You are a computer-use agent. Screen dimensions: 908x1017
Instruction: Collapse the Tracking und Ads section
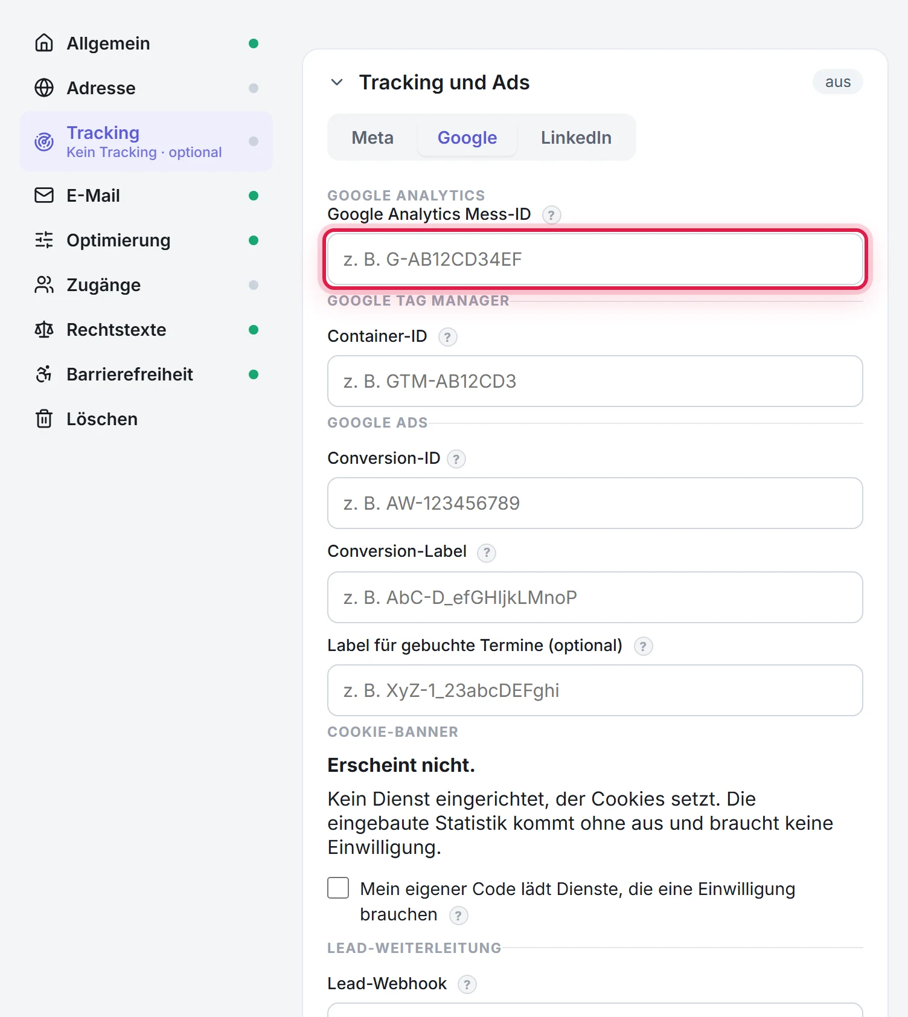(337, 82)
